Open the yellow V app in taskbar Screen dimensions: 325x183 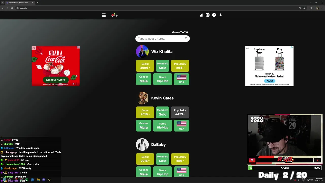point(49,180)
